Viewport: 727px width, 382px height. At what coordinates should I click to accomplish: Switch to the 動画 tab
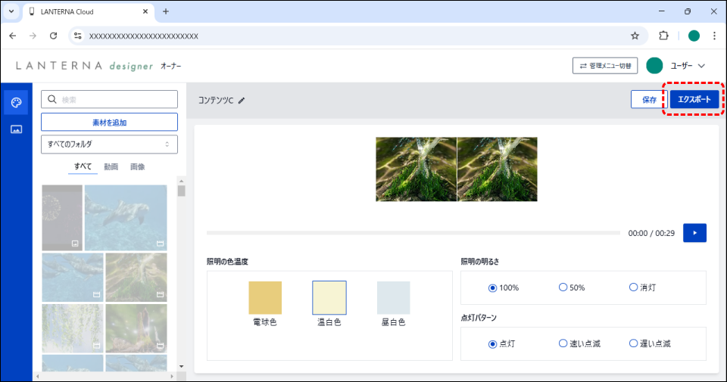(x=111, y=166)
